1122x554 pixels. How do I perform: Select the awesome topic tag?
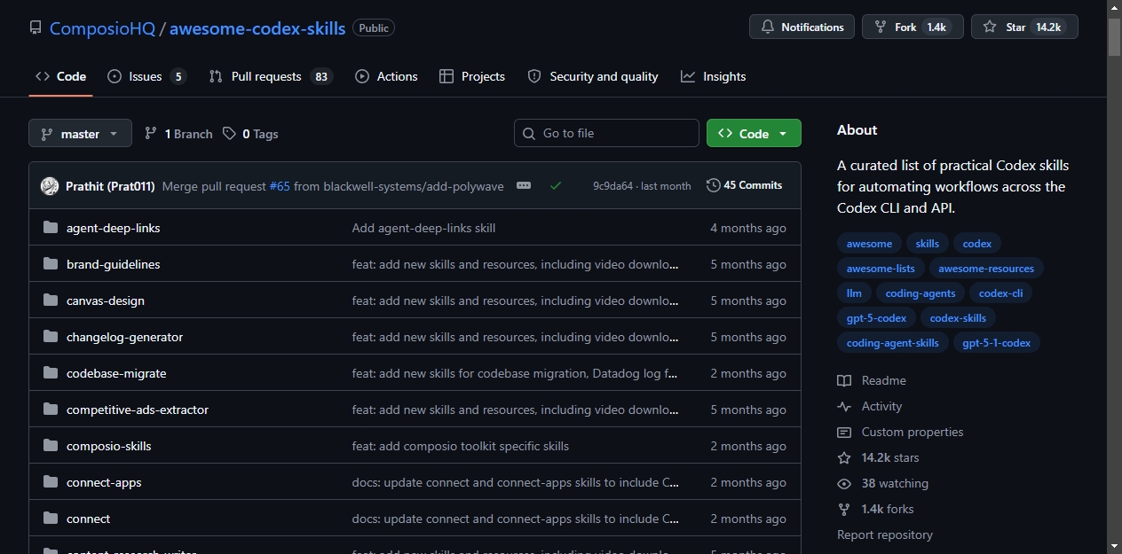point(869,244)
